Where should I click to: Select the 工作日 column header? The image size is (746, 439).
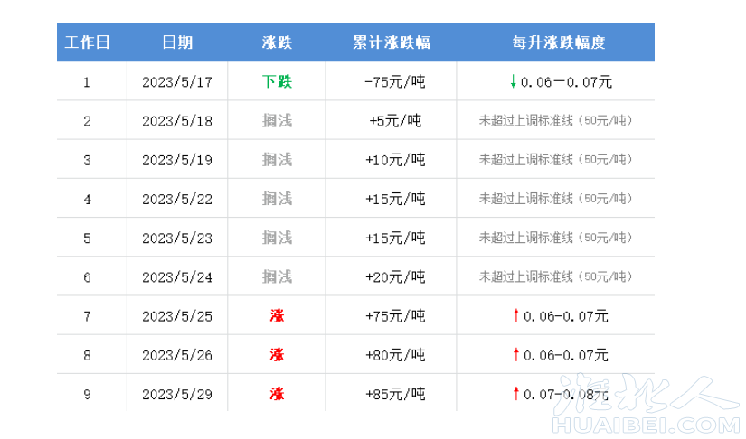pyautogui.click(x=87, y=42)
